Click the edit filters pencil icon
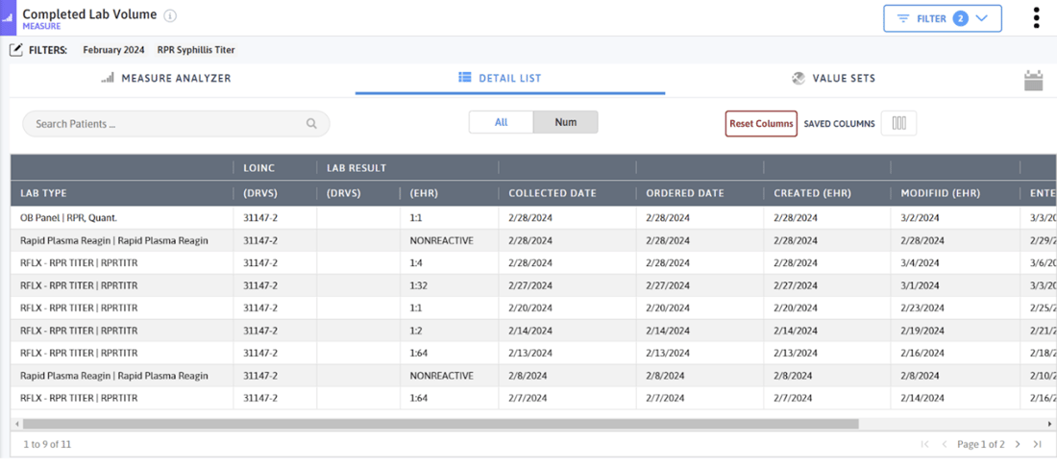Viewport: 1057px width, 468px height. pyautogui.click(x=16, y=50)
